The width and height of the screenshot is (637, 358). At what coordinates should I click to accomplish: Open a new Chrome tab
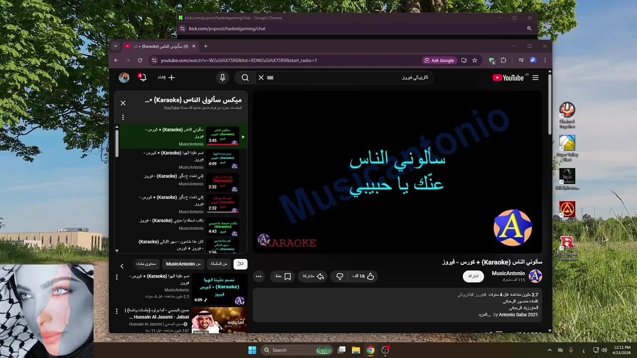pos(206,46)
